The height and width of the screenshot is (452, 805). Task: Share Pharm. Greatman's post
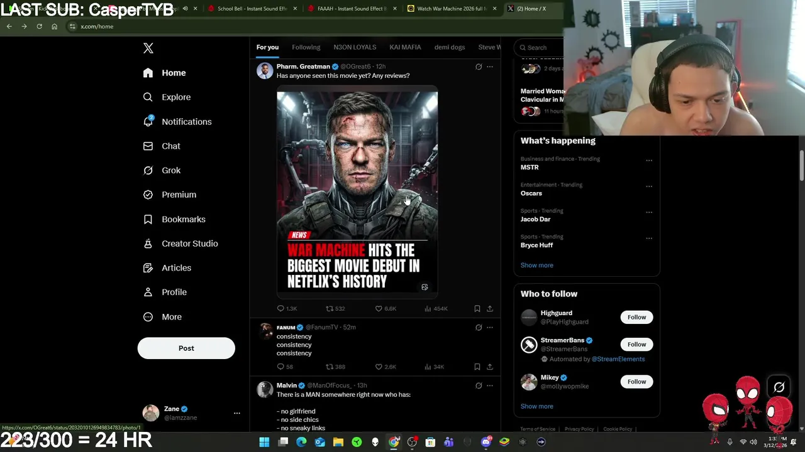490,309
